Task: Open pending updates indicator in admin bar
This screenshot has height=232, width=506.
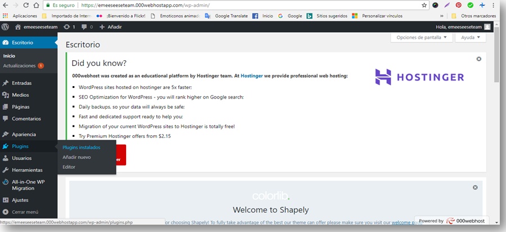Action: (69, 27)
